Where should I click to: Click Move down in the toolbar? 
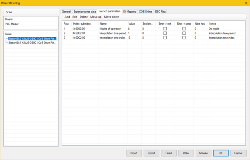click(111, 17)
